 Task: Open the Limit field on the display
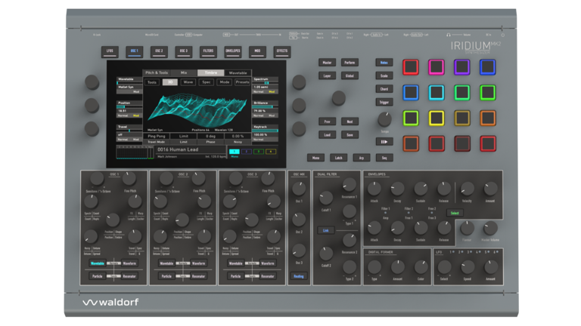[x=184, y=137]
